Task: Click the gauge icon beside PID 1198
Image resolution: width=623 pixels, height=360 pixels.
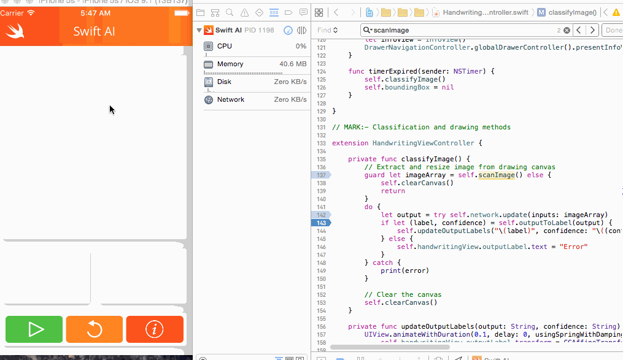Action: pos(288,30)
